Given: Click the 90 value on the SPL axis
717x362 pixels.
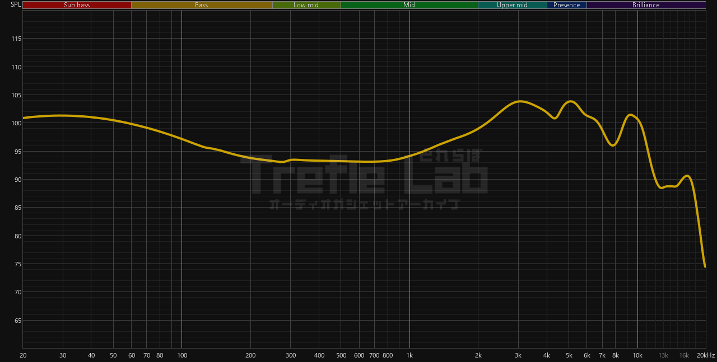Looking at the screenshot, I should 17,180.
